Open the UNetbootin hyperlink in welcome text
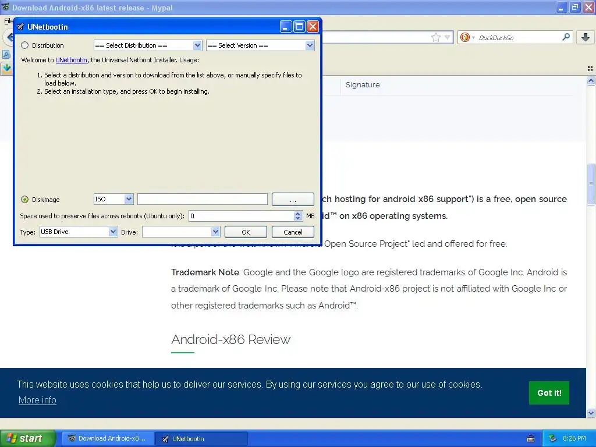Viewport: 596px width, 447px height. coord(71,60)
